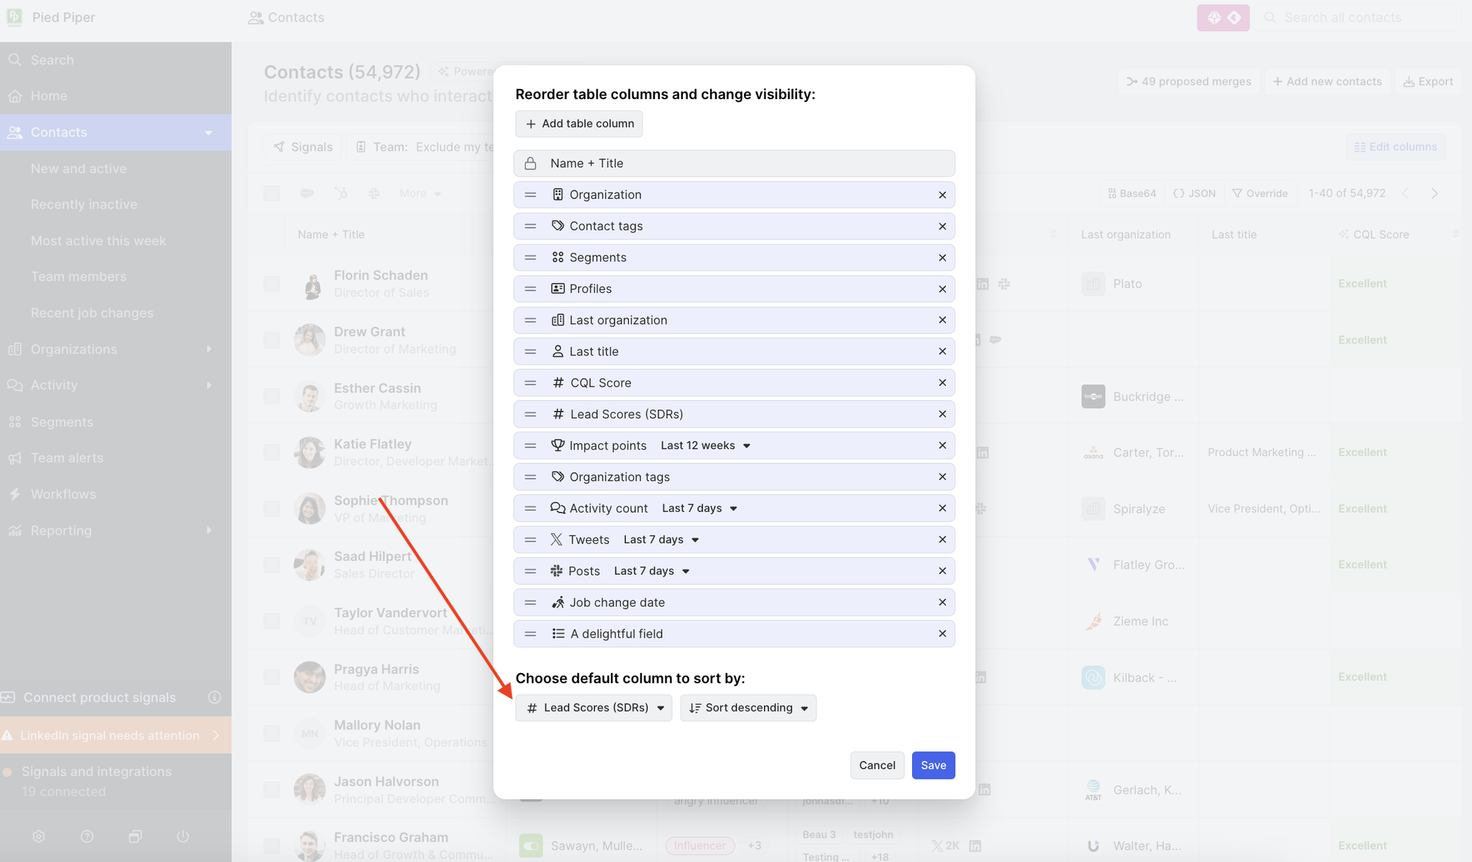Remove the Organization column with X

[x=942, y=195]
